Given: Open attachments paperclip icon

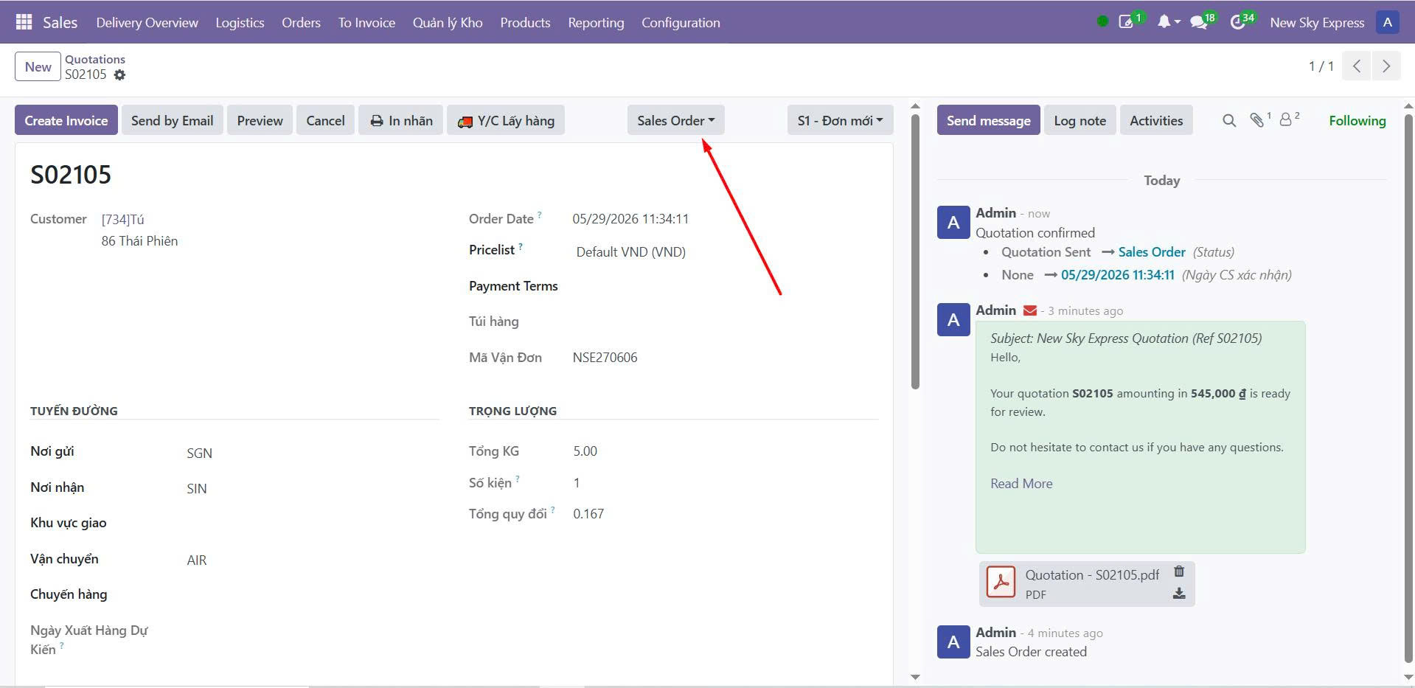Looking at the screenshot, I should point(1257,119).
